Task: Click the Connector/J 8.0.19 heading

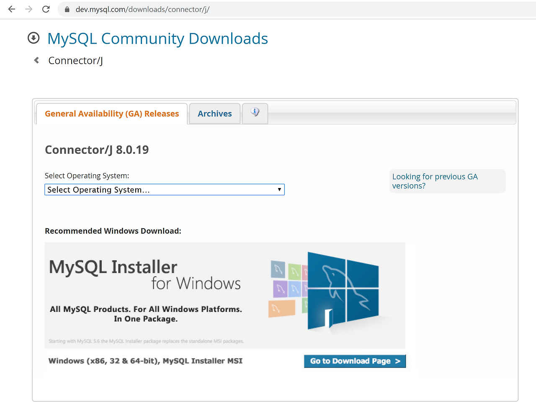Action: [x=97, y=149]
